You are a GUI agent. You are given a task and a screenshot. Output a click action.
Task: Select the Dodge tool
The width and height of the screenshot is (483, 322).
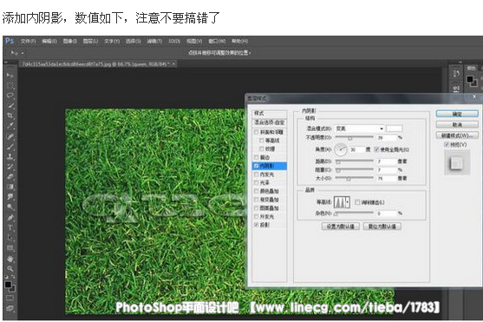click(10, 207)
